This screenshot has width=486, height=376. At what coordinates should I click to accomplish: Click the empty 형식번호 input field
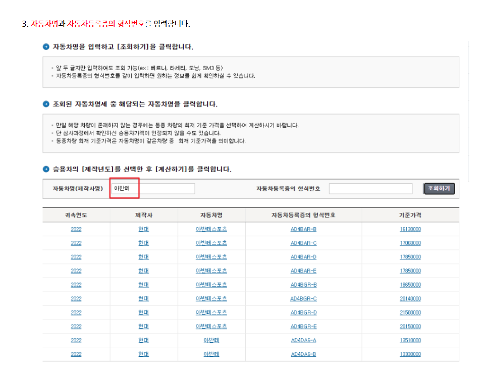tap(371, 188)
